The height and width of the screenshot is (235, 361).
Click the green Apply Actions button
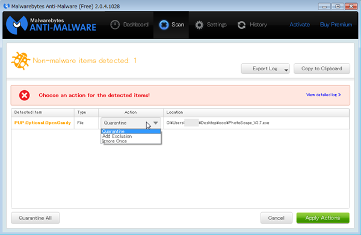pyautogui.click(x=322, y=218)
